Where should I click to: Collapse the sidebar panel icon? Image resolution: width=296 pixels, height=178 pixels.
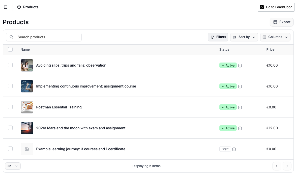[x=6, y=7]
